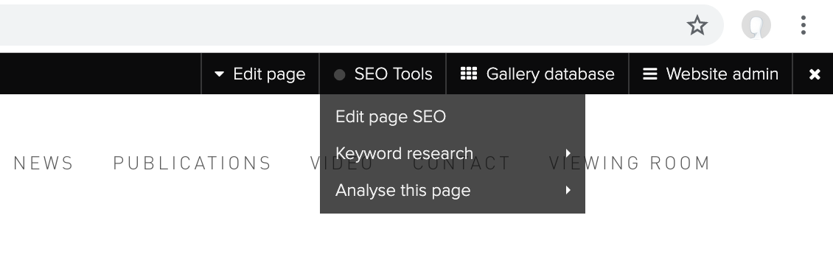
Task: Expand the Keyword research submenu arrow
Action: [x=568, y=153]
